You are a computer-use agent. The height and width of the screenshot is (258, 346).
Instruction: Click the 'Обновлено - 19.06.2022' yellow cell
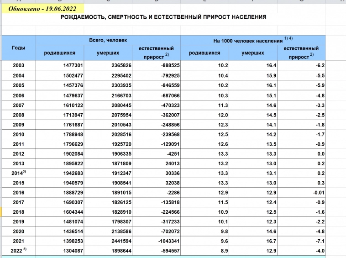pyautogui.click(x=42, y=9)
